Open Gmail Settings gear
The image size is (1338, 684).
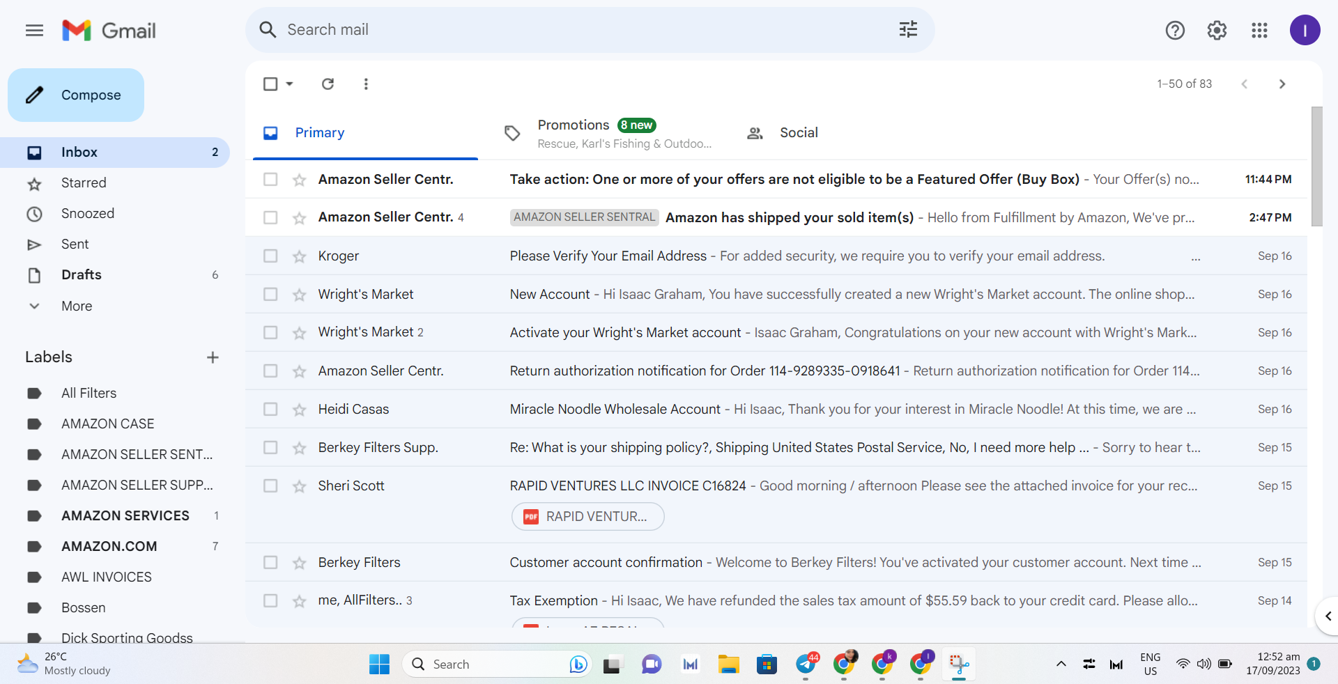pyautogui.click(x=1217, y=30)
